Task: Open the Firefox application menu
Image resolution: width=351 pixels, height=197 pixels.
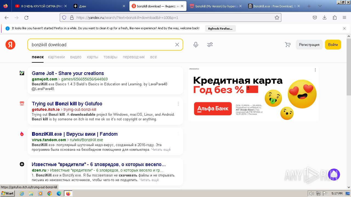Action: 344,18
